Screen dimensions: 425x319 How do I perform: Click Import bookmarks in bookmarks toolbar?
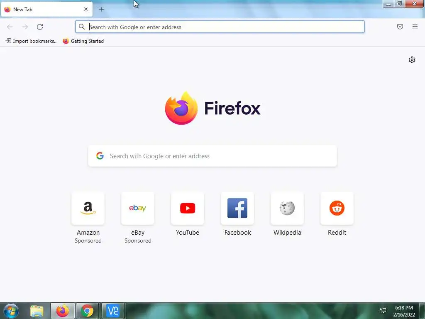point(32,41)
